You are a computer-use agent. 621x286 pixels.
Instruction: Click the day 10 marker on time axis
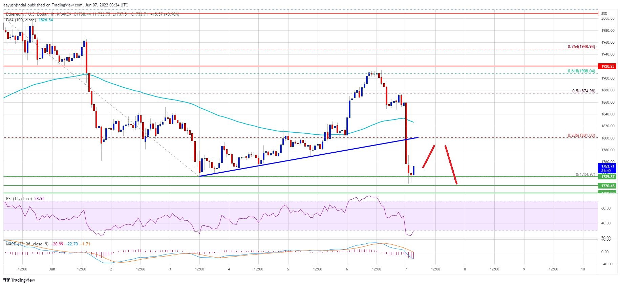coord(583,269)
